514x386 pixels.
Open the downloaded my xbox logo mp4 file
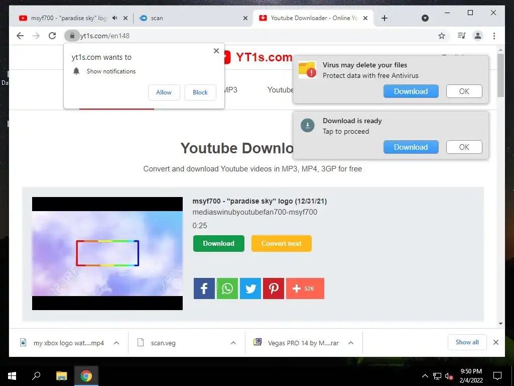tap(62, 343)
